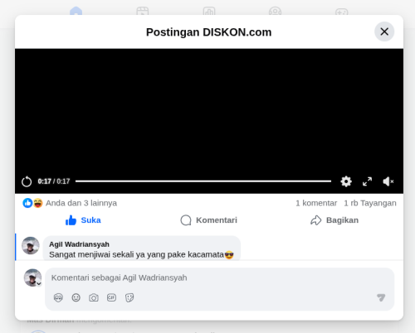Click the 0:17 / 0:17 time display
Viewport: 415px width, 333px height.
click(x=54, y=181)
